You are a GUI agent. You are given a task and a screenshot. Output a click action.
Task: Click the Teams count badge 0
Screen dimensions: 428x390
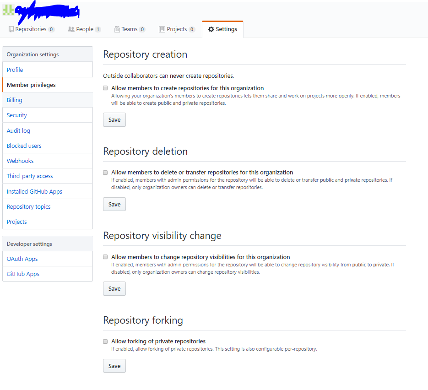coord(142,29)
